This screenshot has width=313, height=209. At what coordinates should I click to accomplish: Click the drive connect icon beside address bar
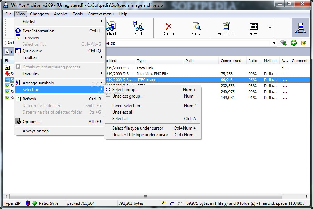point(283,43)
